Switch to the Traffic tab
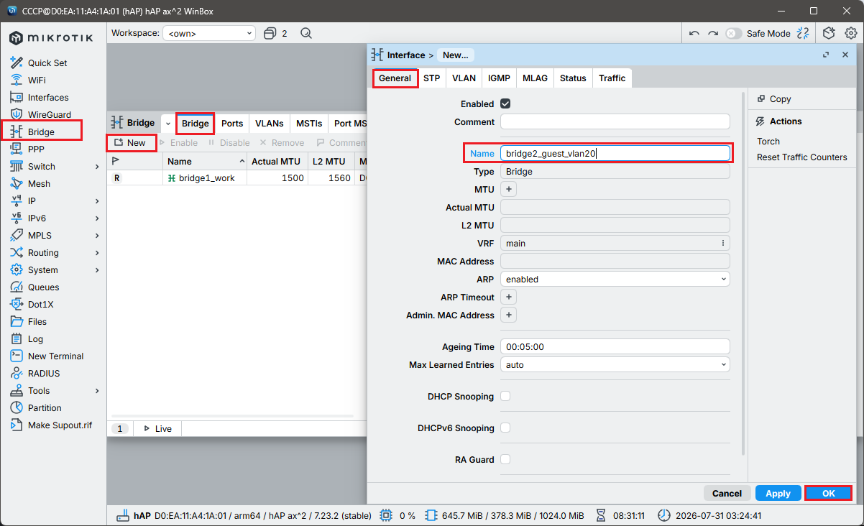The height and width of the screenshot is (526, 864). [612, 78]
